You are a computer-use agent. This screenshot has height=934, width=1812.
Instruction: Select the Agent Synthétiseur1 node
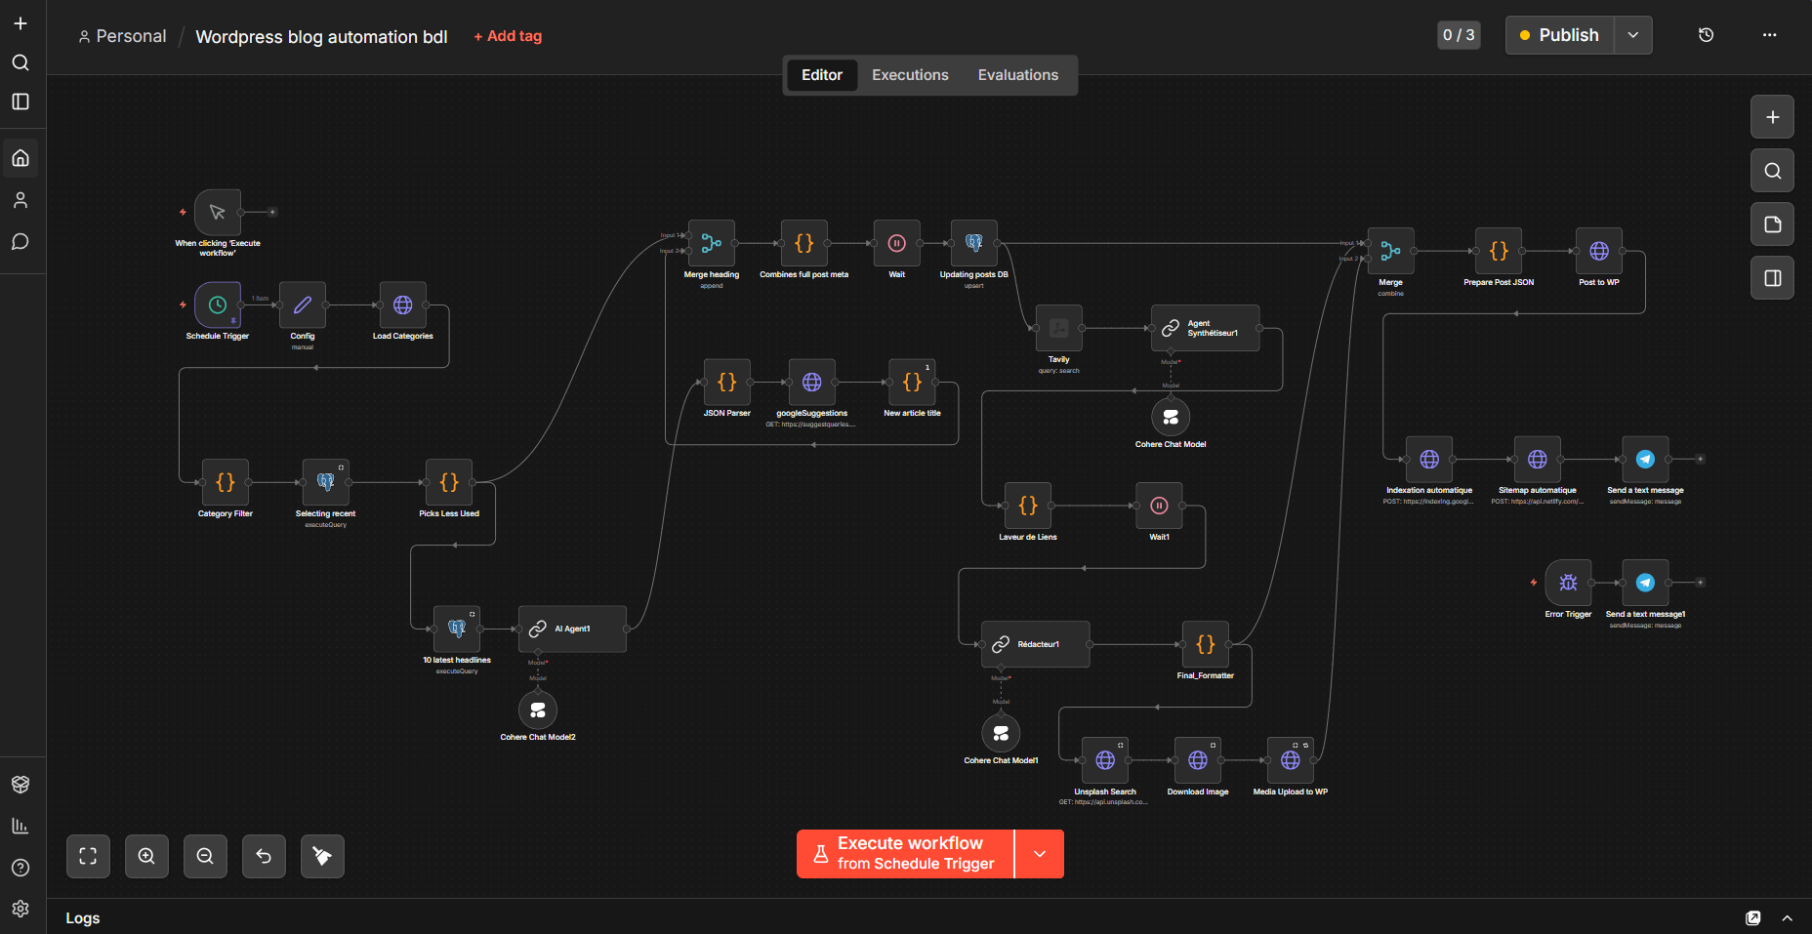pyautogui.click(x=1206, y=328)
